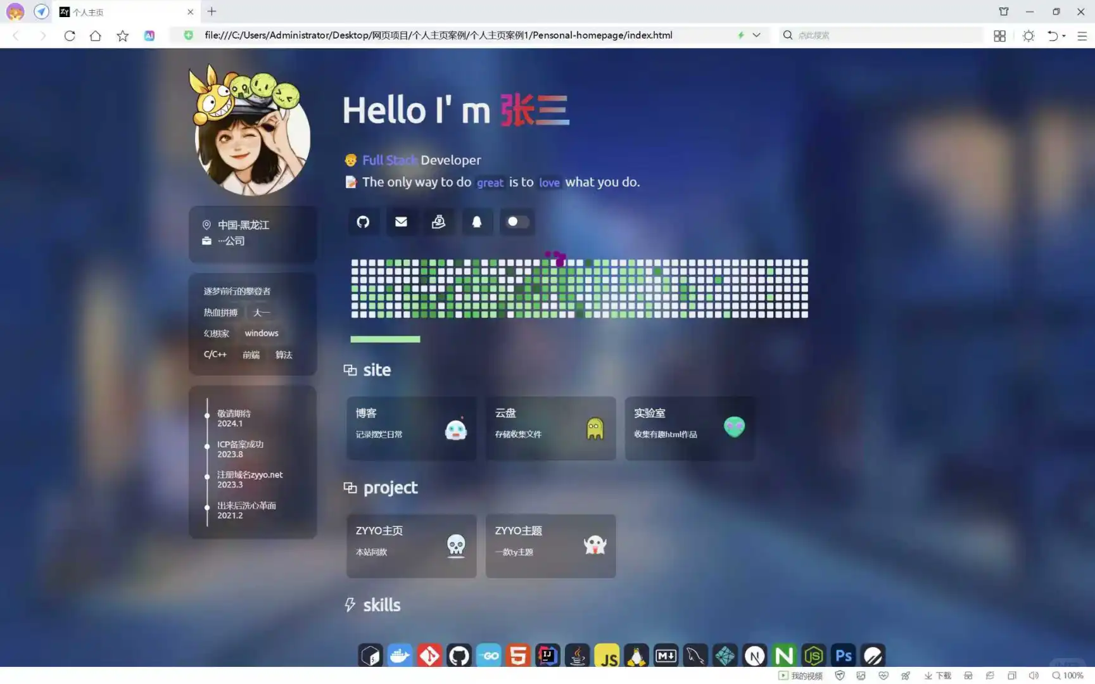Open the 云盘 site card

click(550, 428)
